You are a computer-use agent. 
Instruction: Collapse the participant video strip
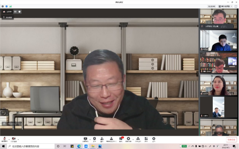(x=197, y=74)
